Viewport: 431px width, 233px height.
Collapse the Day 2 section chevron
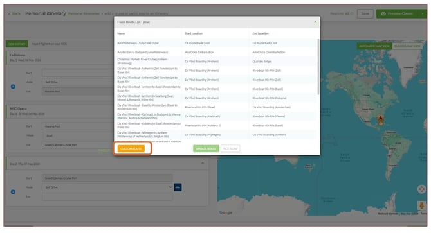click(203, 164)
